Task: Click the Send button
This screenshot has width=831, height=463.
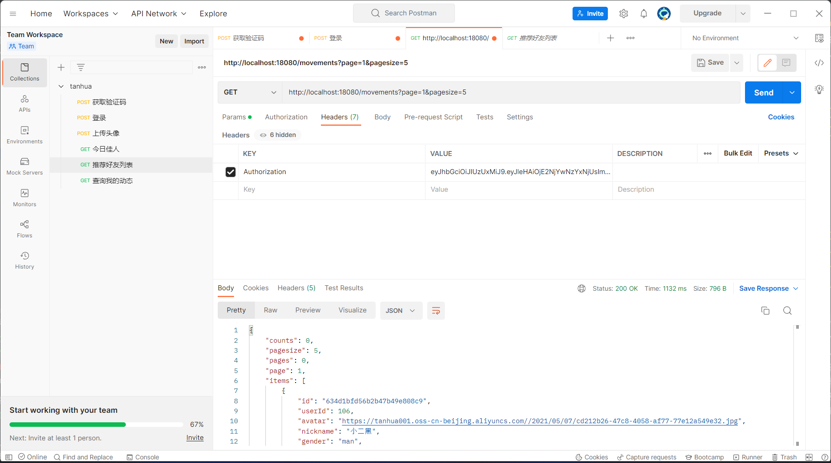Action: [764, 92]
